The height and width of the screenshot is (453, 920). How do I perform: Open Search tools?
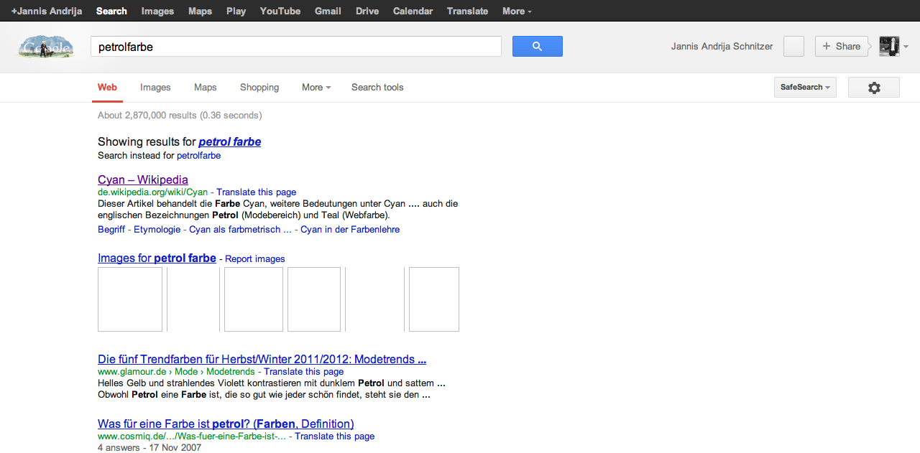pos(377,88)
